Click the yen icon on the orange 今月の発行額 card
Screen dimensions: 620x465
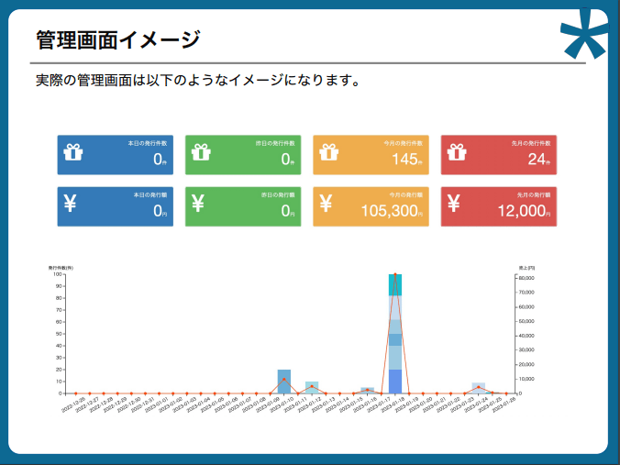click(326, 204)
